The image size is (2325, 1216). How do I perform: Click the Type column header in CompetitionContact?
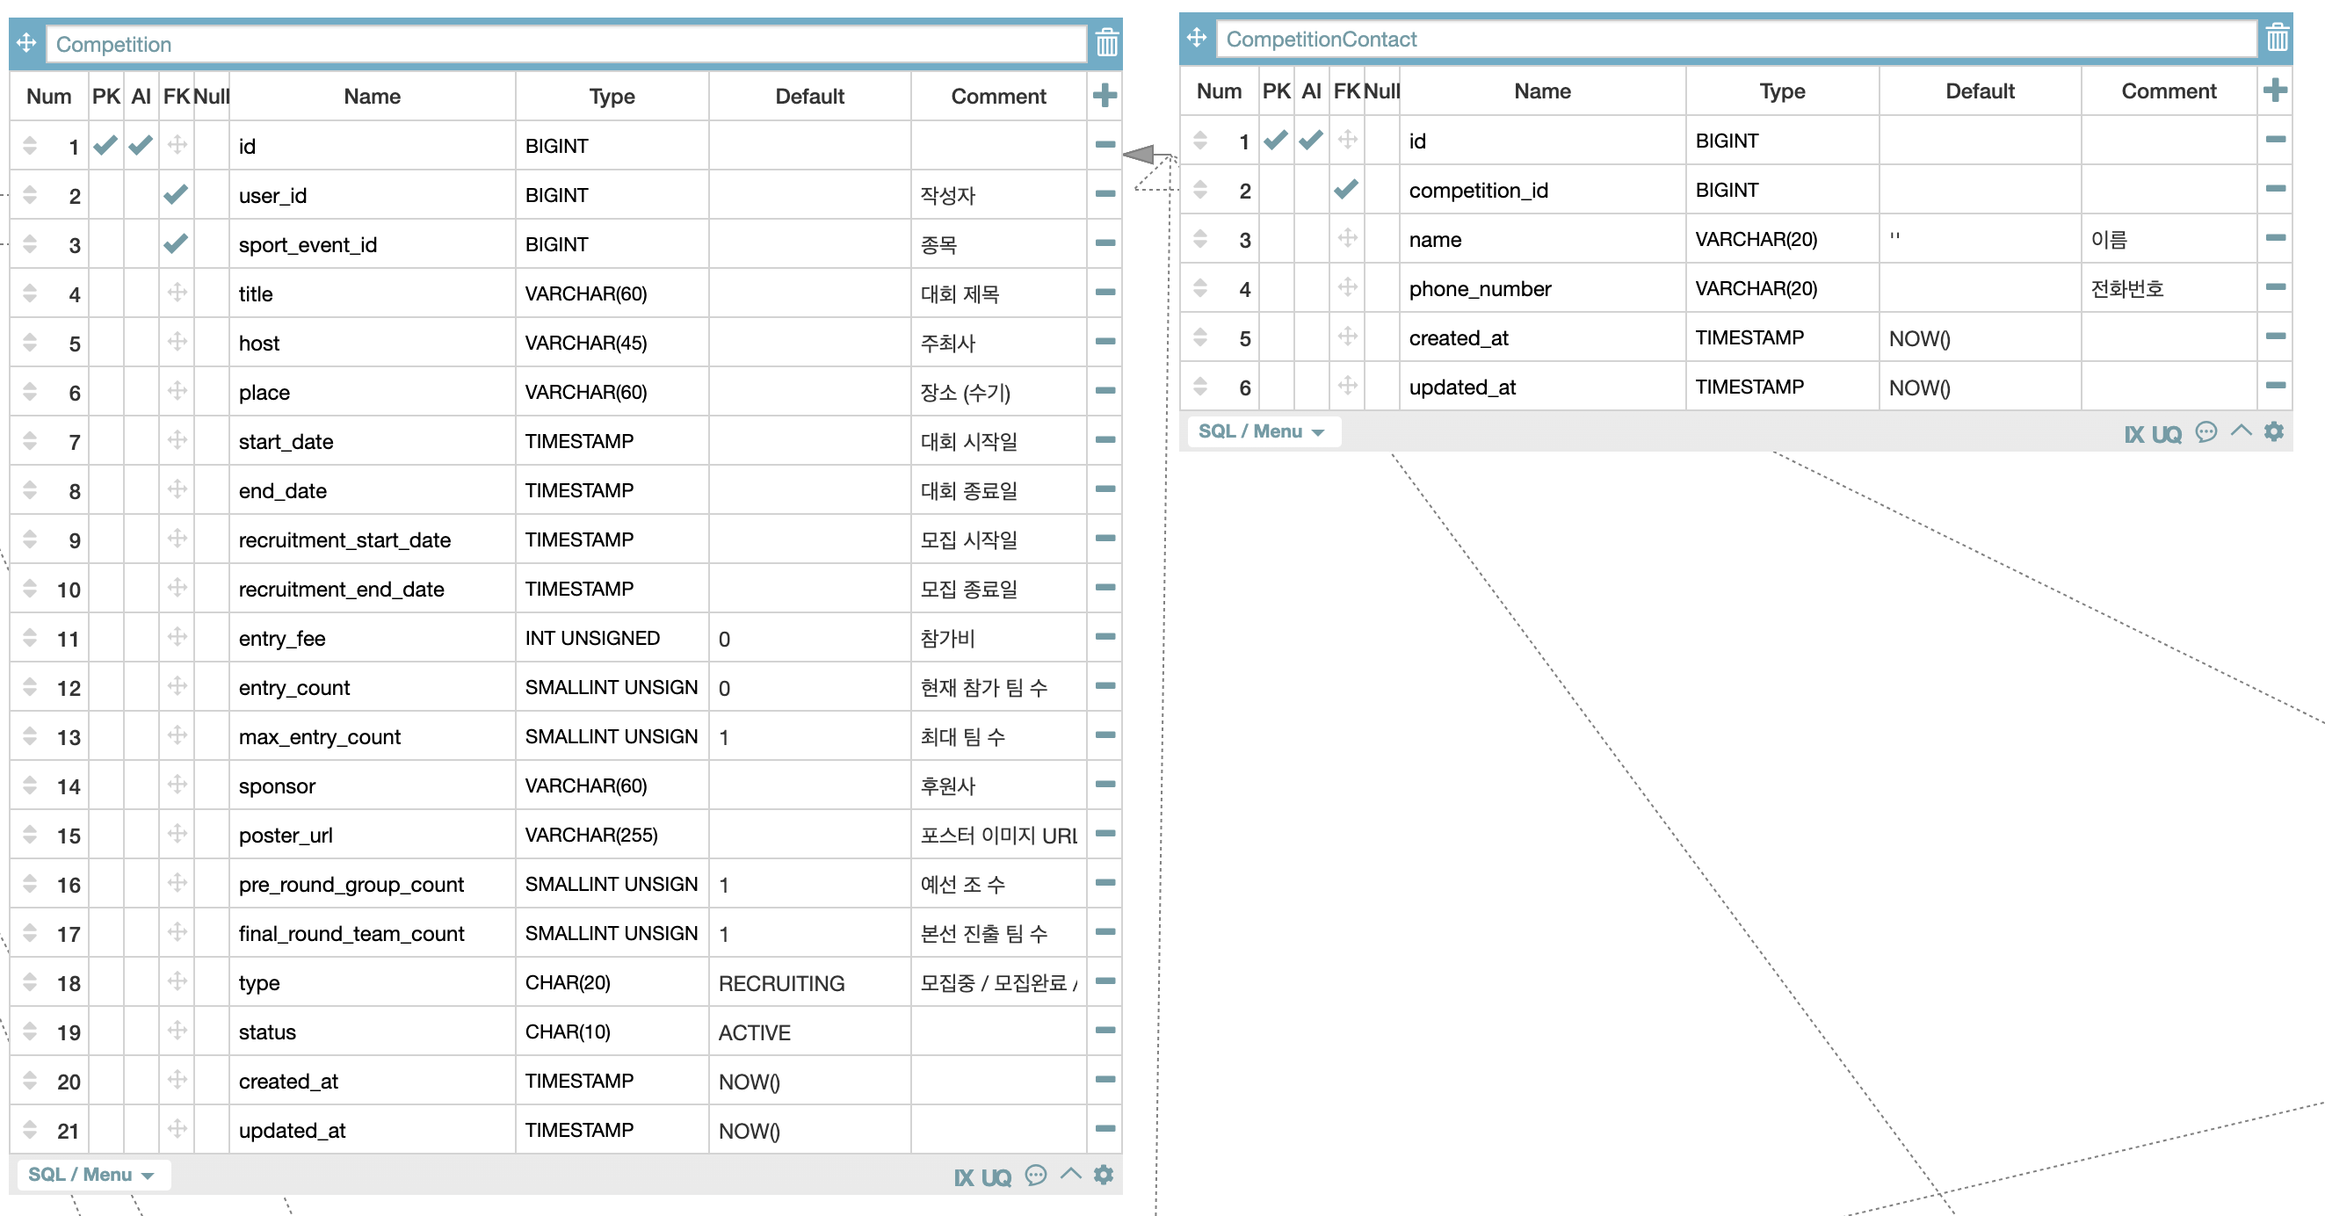[1782, 91]
